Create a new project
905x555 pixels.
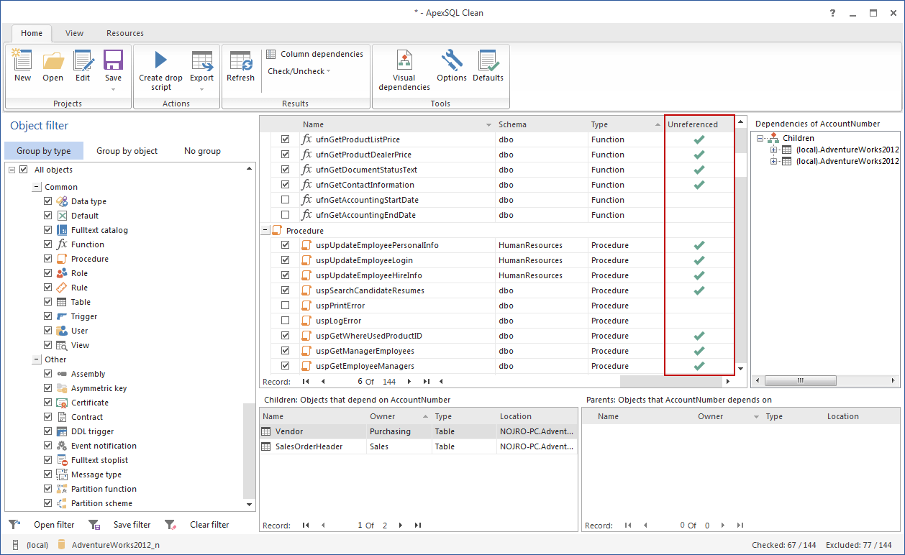22,67
